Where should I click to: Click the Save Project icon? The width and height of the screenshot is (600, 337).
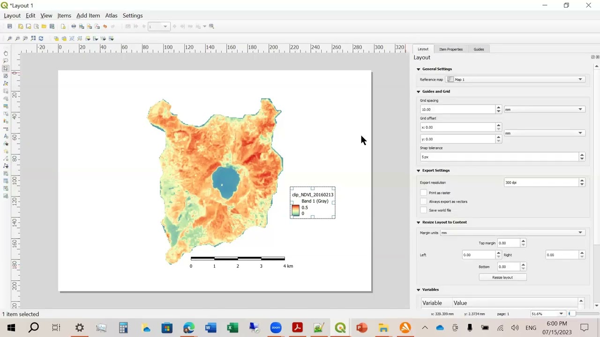[9, 26]
